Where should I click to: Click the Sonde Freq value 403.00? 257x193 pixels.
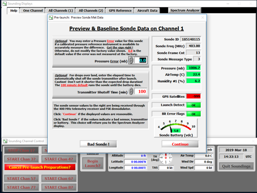[x=194, y=46]
